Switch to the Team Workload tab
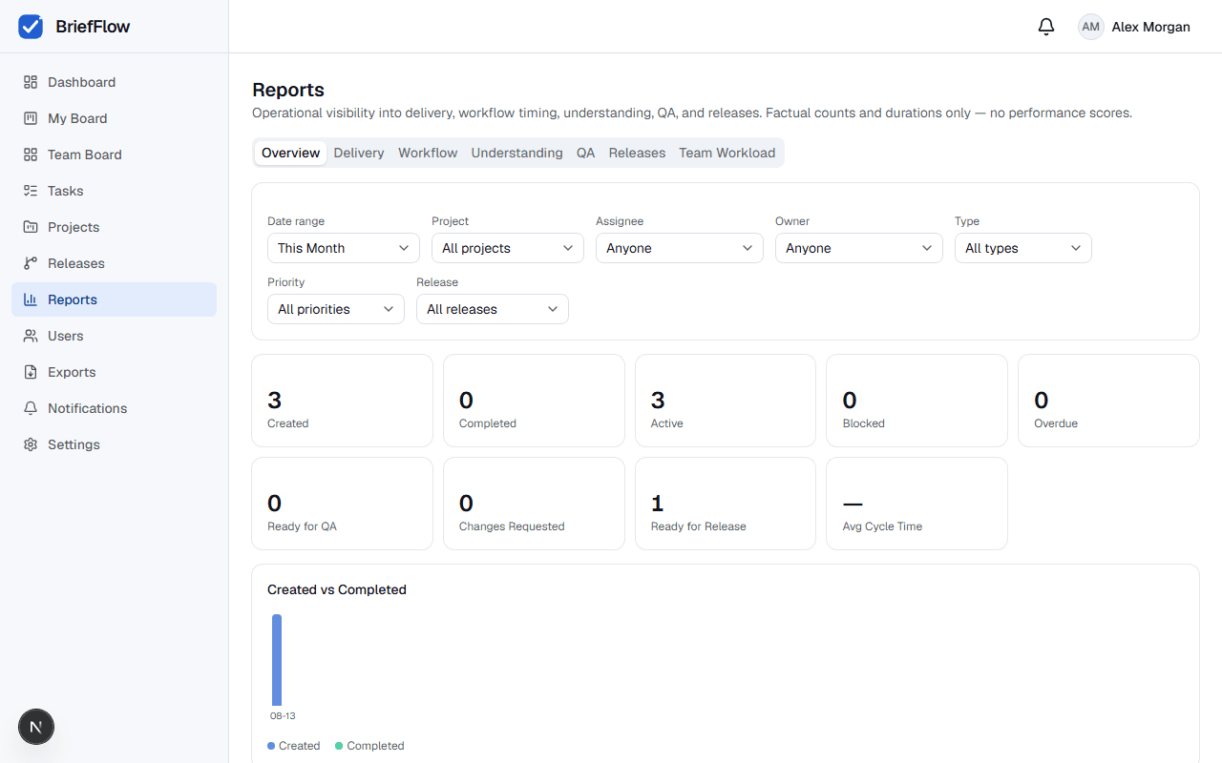Viewport: 1222px width, 763px height. click(727, 153)
